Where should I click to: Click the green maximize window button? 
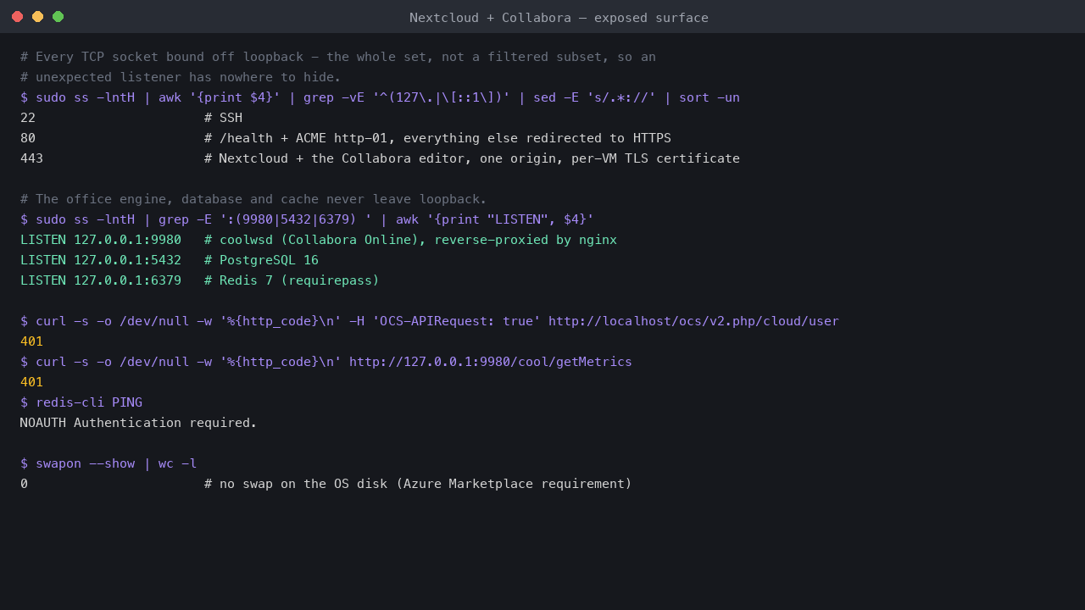tap(58, 17)
